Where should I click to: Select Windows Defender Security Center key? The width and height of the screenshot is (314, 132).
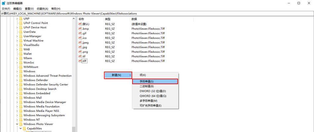click(46, 84)
